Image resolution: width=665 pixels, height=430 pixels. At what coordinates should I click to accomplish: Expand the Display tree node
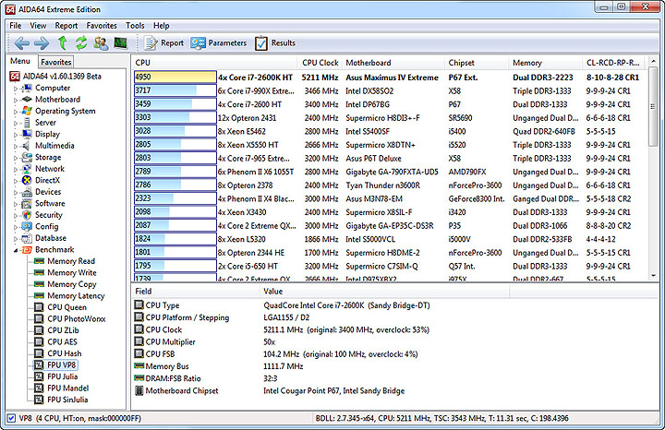(16, 135)
